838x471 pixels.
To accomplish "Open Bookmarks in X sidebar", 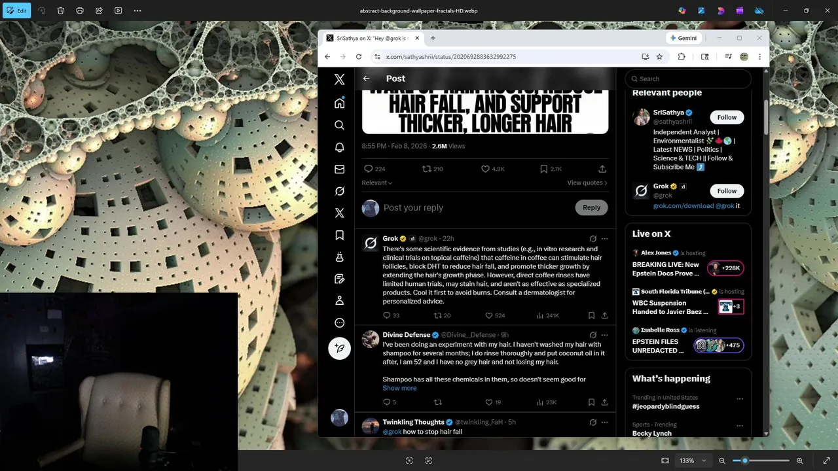I will (x=339, y=235).
